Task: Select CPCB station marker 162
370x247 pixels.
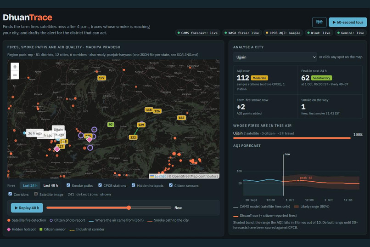Action: click(181, 118)
